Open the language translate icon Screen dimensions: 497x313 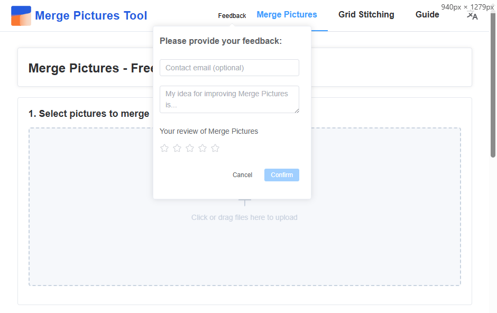click(x=472, y=15)
